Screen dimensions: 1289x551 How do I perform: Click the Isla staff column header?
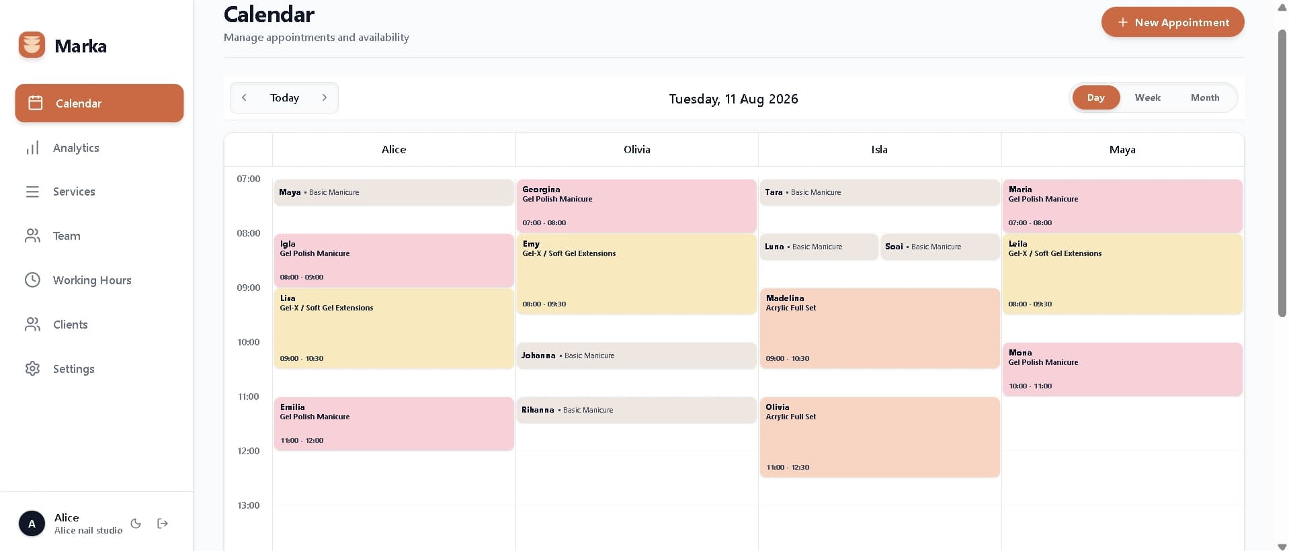[x=879, y=149]
